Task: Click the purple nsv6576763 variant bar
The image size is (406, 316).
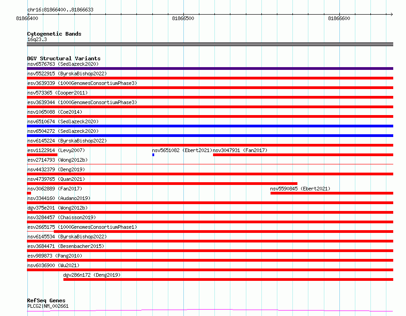Action: [x=210, y=68]
